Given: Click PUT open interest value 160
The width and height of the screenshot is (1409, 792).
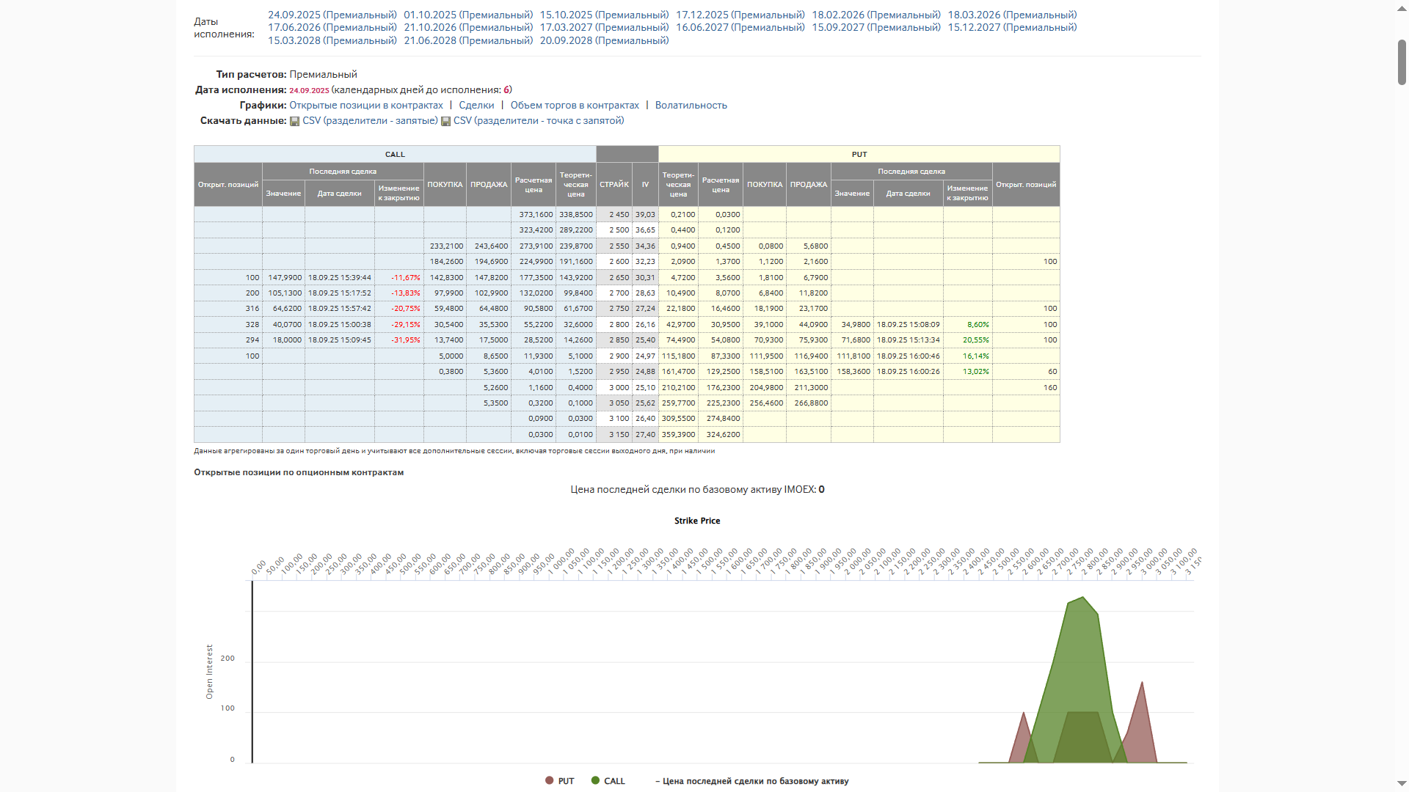Looking at the screenshot, I should click(1050, 387).
